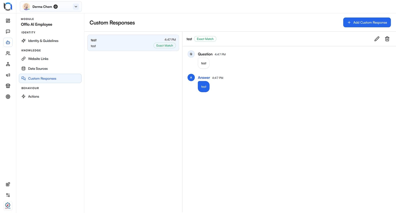Click the Custom Responses page heading
Viewport: 396px width, 213px height.
[112, 23]
